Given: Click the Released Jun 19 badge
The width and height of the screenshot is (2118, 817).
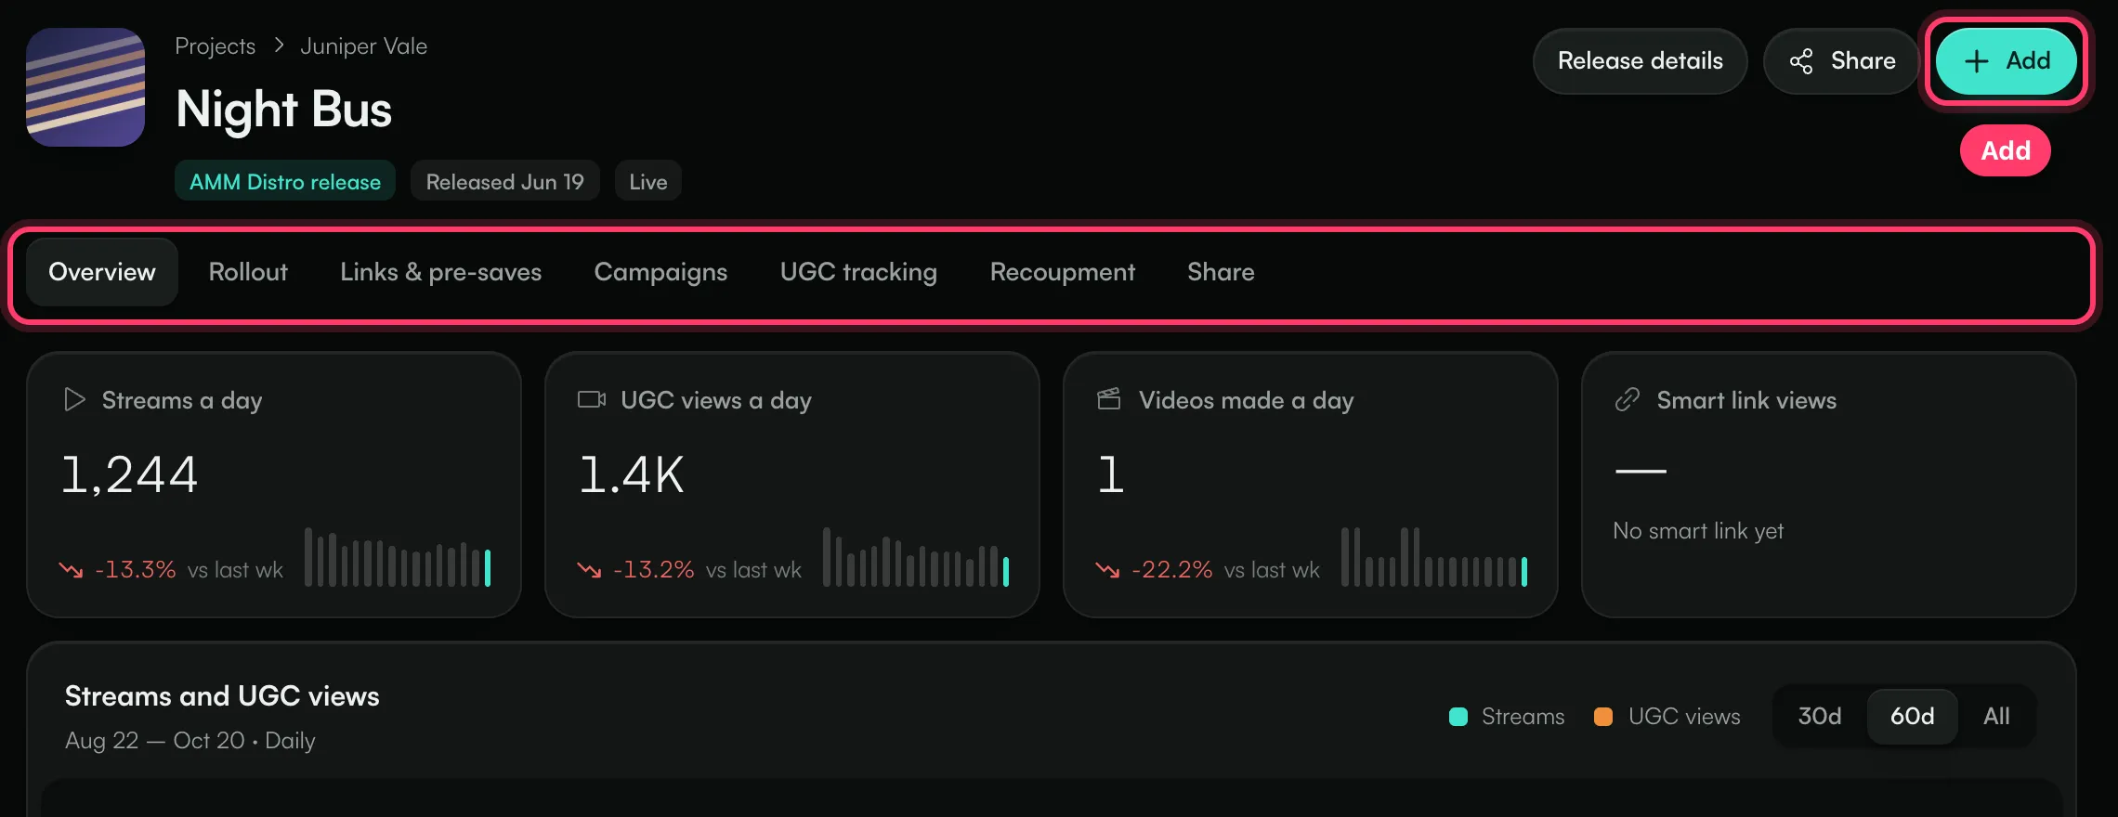Looking at the screenshot, I should tap(504, 181).
